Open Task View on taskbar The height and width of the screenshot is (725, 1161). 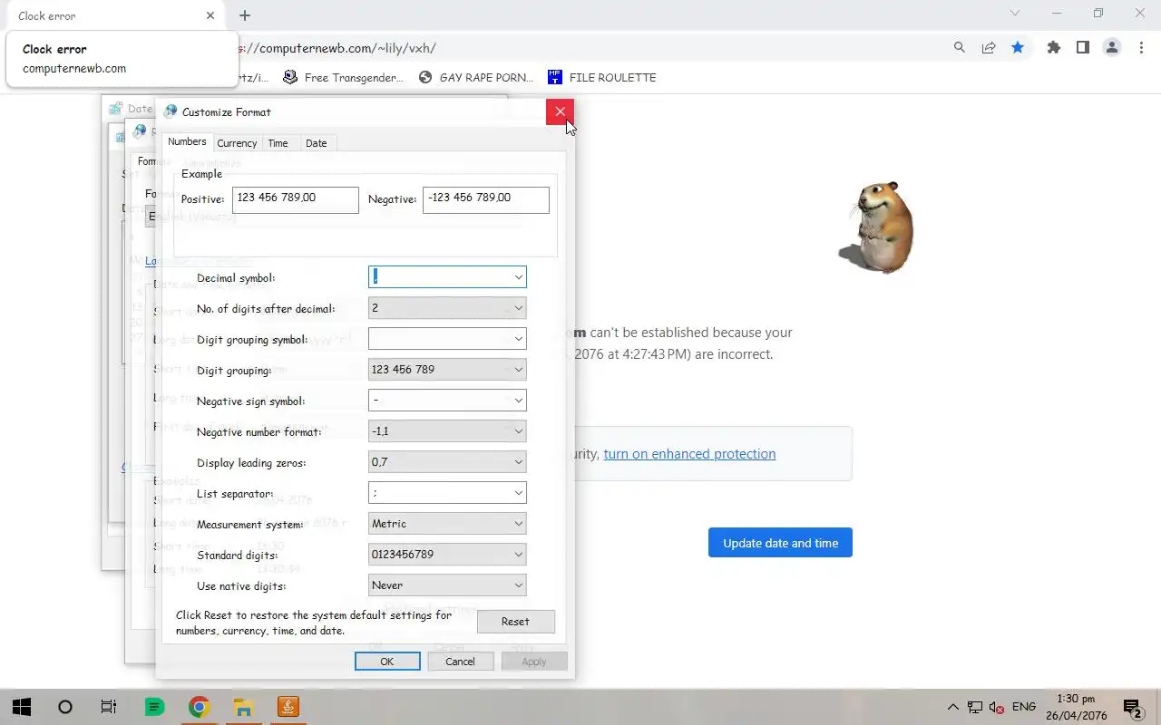click(x=109, y=707)
